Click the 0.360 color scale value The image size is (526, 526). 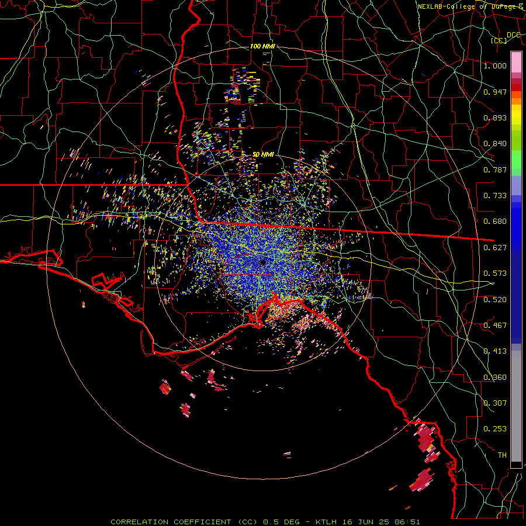495,378
